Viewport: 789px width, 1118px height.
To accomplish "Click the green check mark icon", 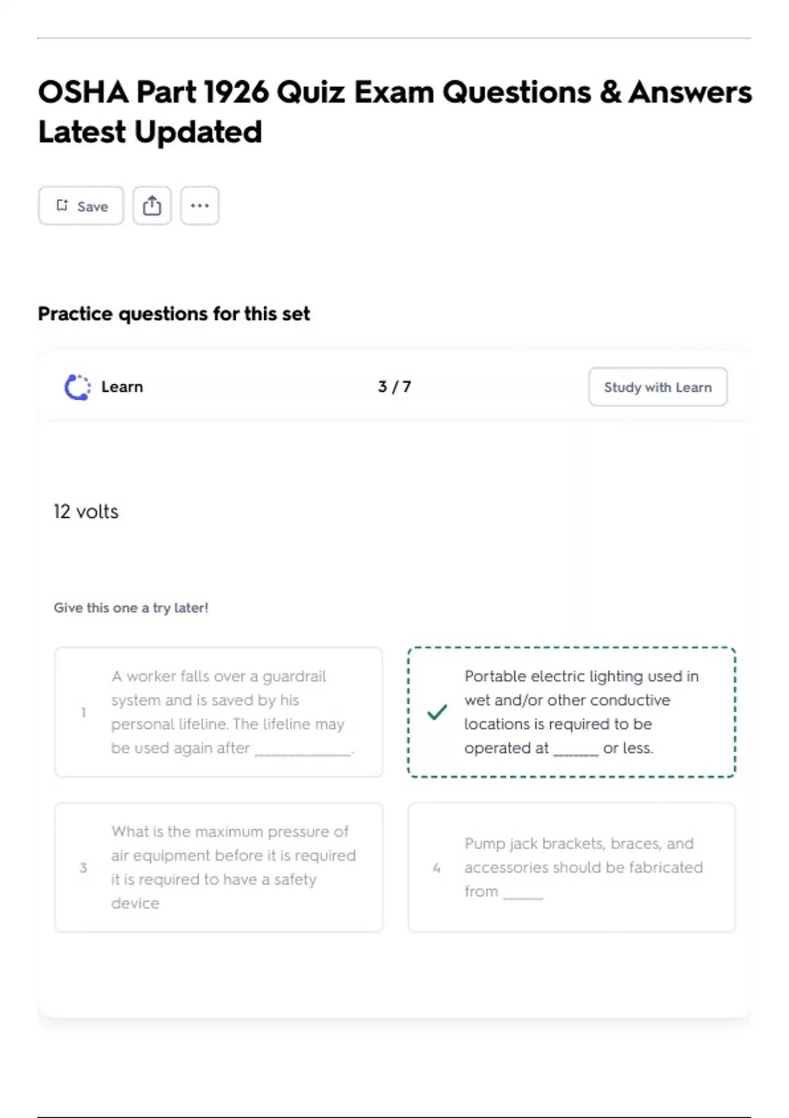I will 437,712.
